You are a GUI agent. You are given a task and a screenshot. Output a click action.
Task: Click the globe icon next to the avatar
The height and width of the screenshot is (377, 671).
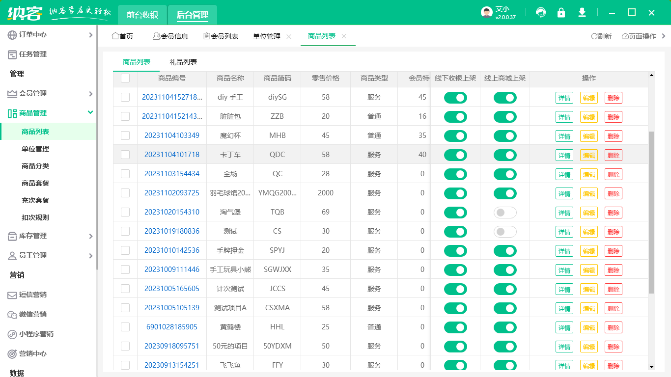(x=540, y=12)
